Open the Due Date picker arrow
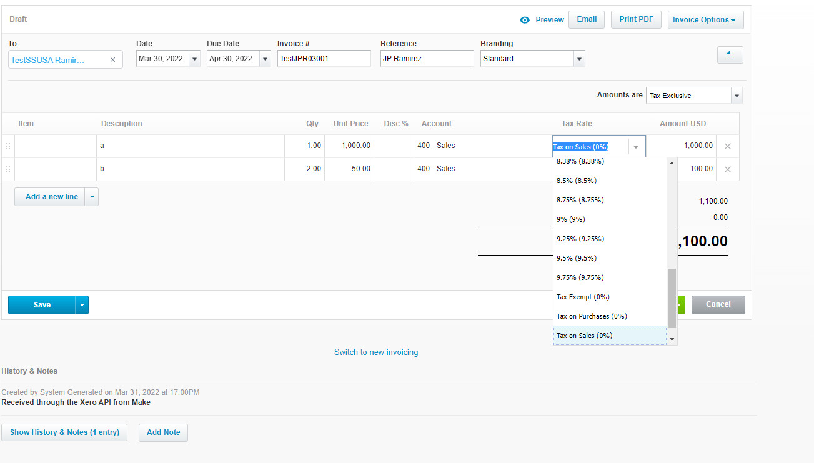Image resolution: width=814 pixels, height=463 pixels. [265, 59]
